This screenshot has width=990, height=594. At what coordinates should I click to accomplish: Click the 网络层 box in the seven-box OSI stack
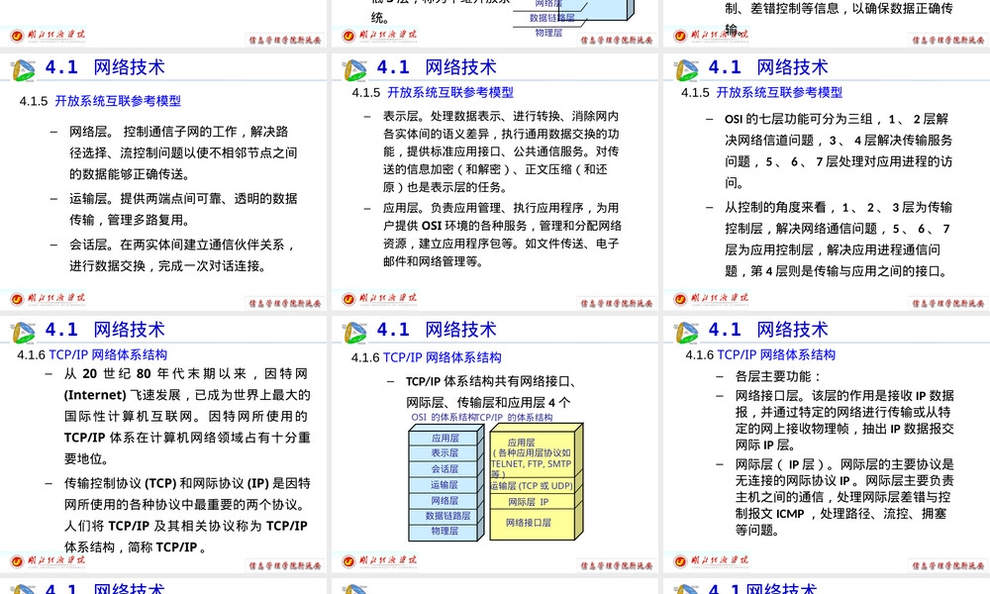(x=444, y=501)
